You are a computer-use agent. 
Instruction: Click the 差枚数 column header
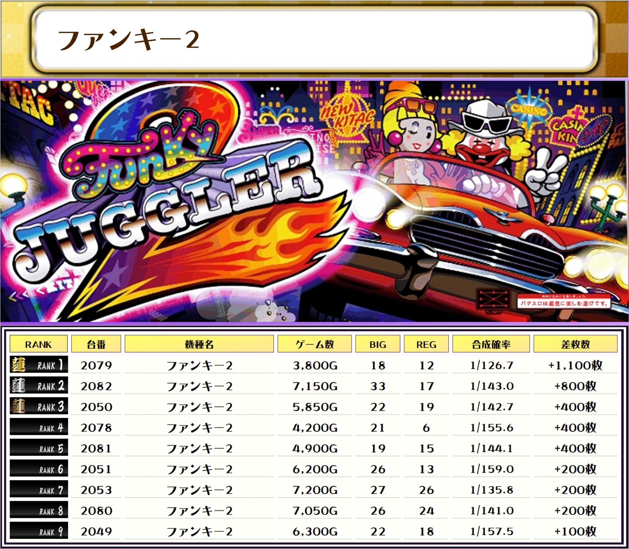[575, 344]
